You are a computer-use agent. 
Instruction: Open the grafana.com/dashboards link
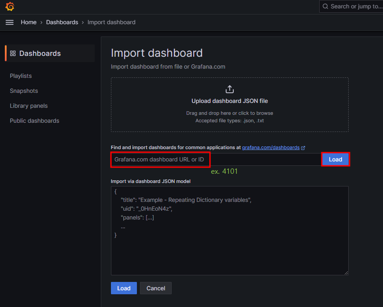tap(271, 147)
